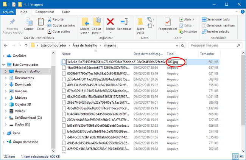Click Fixar no Acesso rápido pin icon

pyautogui.click(x=12, y=22)
